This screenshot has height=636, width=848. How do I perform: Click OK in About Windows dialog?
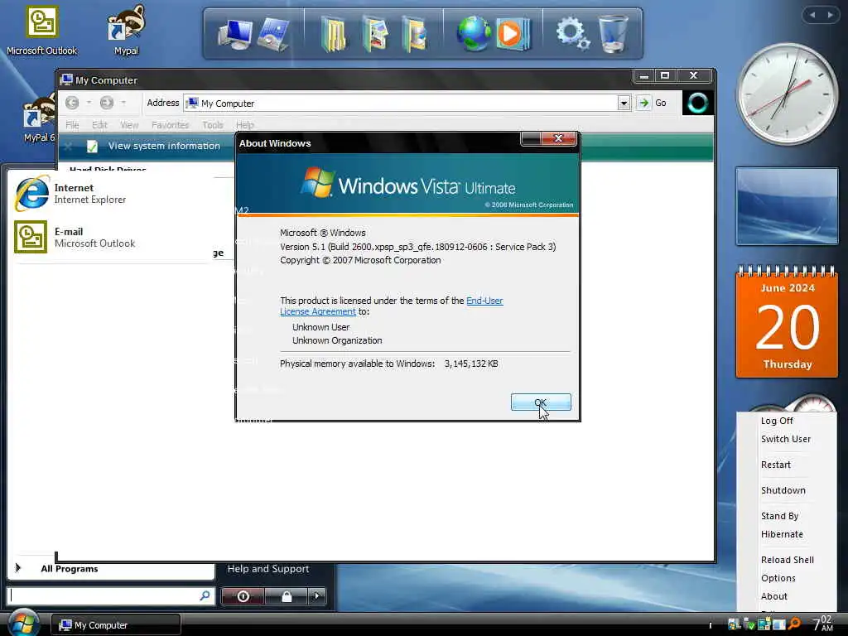point(541,402)
